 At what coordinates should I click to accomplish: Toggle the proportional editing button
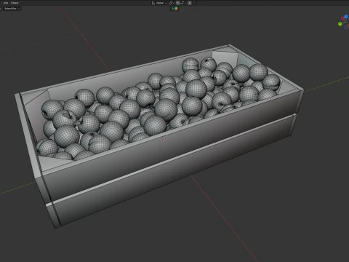click(190, 3)
